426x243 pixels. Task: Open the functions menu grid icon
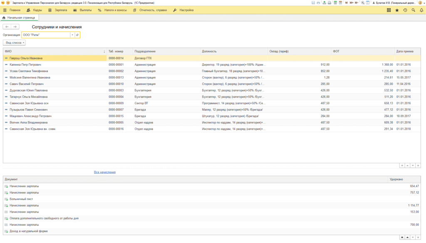[x=389, y=10]
